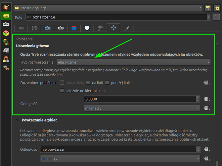The height and width of the screenshot is (166, 222).
Task: Click data-defined override for Dozwolone położenie
Action: click(206, 83)
